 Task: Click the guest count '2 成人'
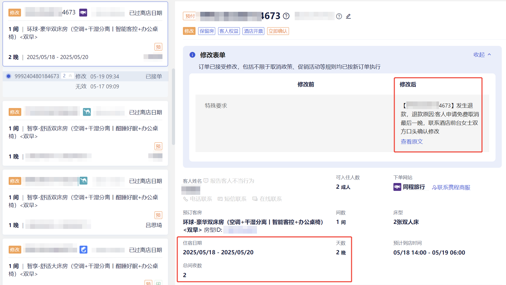coord(343,187)
